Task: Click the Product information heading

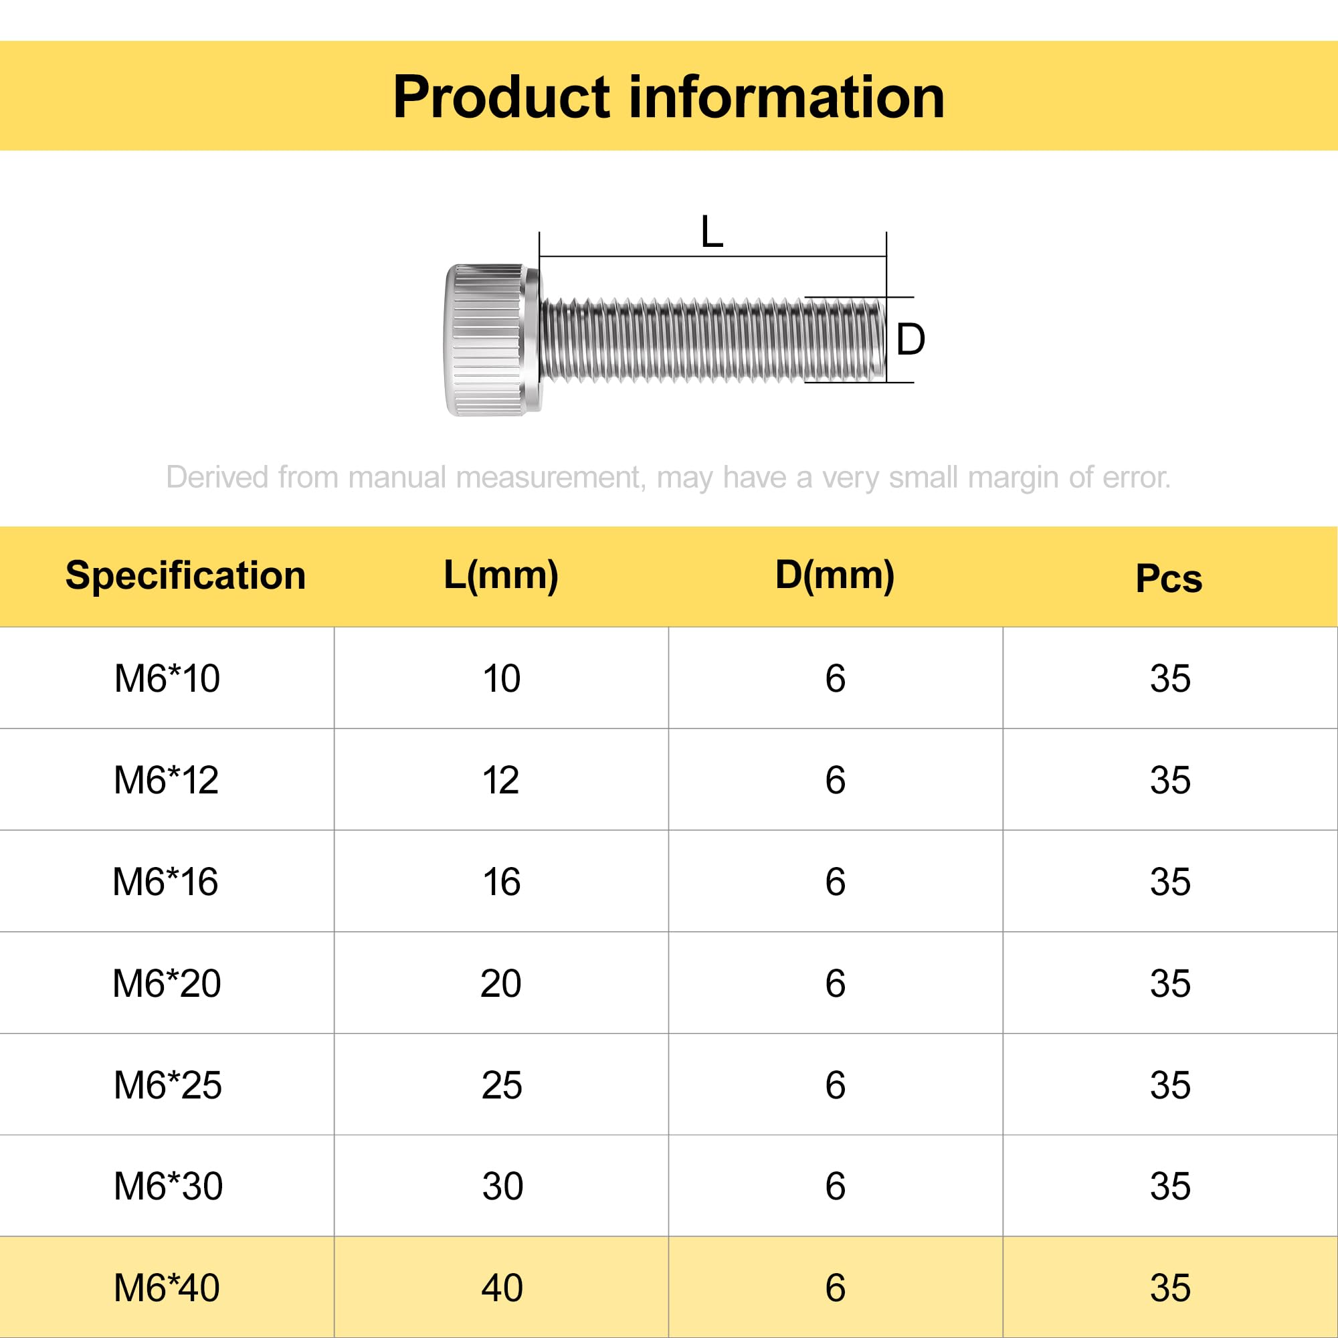Action: (668, 97)
